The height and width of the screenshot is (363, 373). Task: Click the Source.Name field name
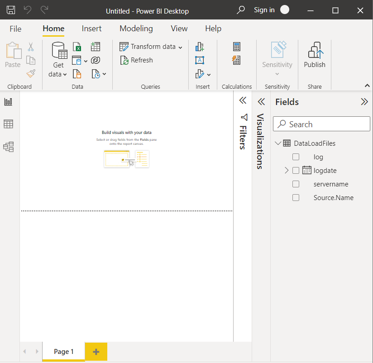tap(334, 198)
